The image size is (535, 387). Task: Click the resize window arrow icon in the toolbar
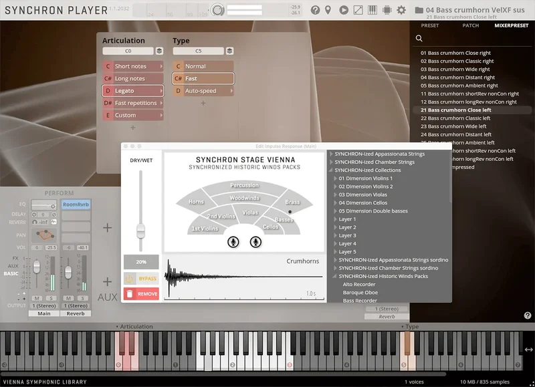tap(358, 10)
